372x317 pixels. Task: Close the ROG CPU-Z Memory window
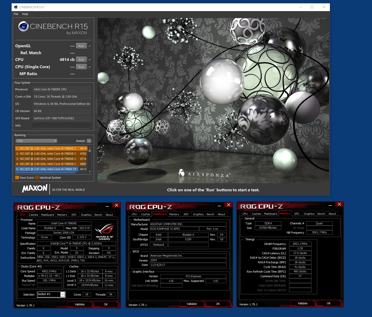coord(339,204)
